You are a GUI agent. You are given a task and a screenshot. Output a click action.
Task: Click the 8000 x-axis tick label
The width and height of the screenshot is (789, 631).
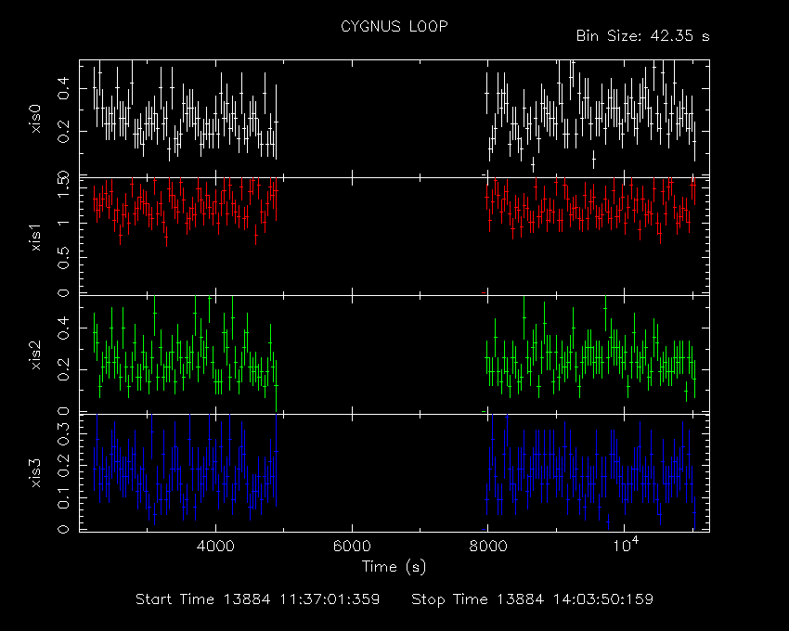click(487, 546)
